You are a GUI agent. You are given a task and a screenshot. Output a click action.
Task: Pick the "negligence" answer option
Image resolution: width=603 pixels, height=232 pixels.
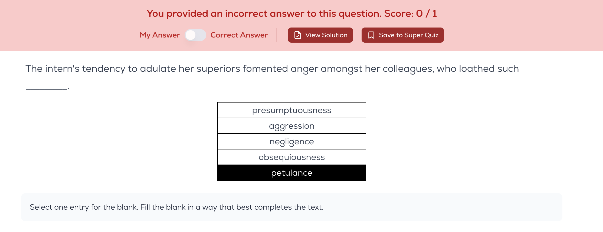[291, 142]
